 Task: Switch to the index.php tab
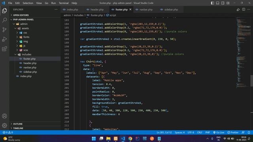[x=72, y=9]
